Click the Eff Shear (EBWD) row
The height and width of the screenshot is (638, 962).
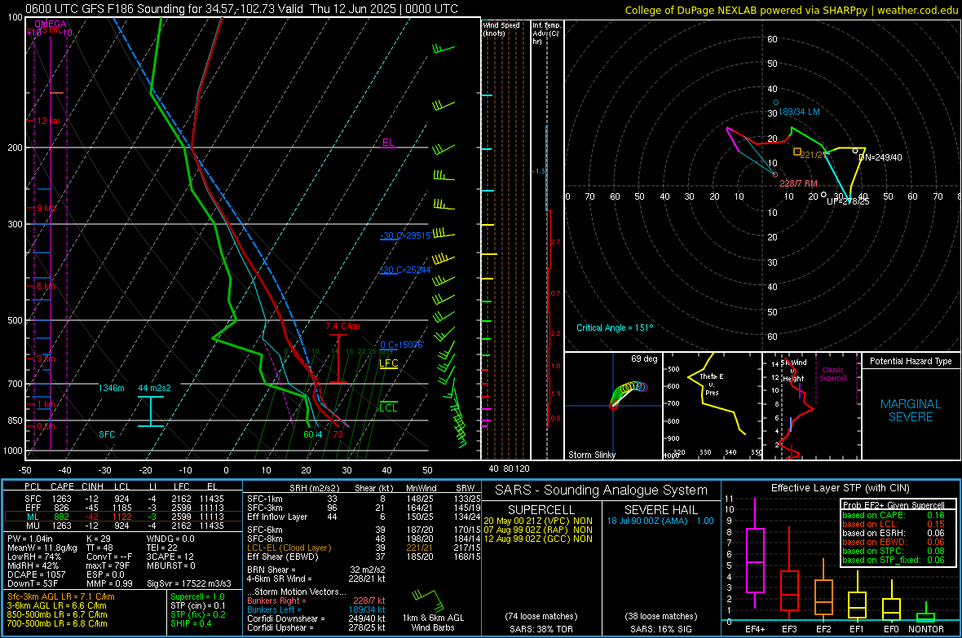pyautogui.click(x=364, y=557)
